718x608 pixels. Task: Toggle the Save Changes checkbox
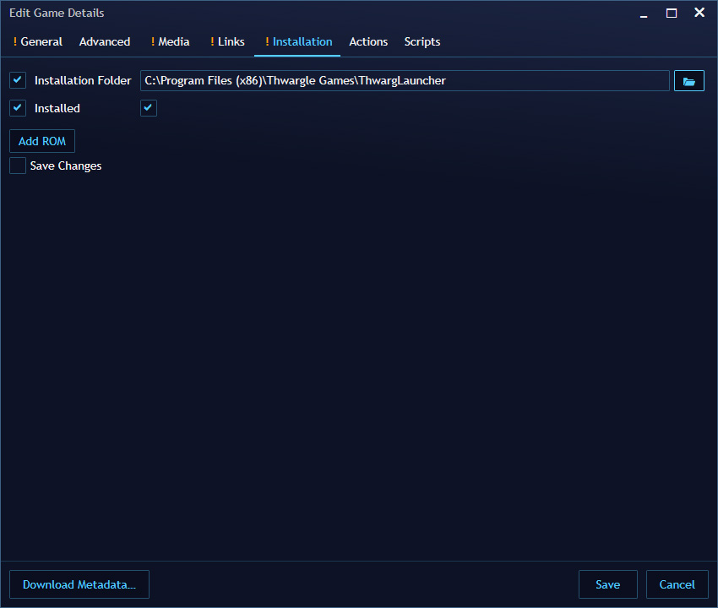pos(18,166)
